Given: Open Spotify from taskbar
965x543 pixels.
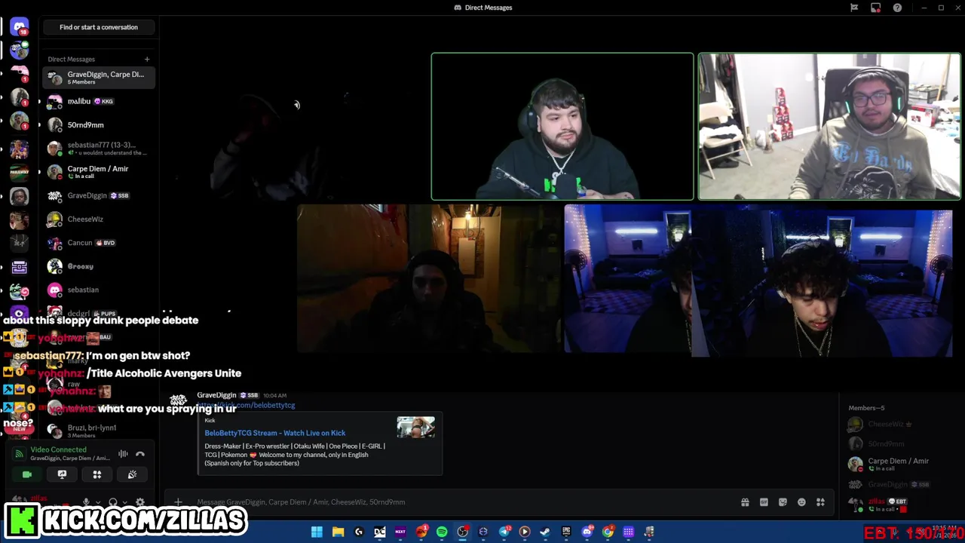Looking at the screenshot, I should pos(442,532).
